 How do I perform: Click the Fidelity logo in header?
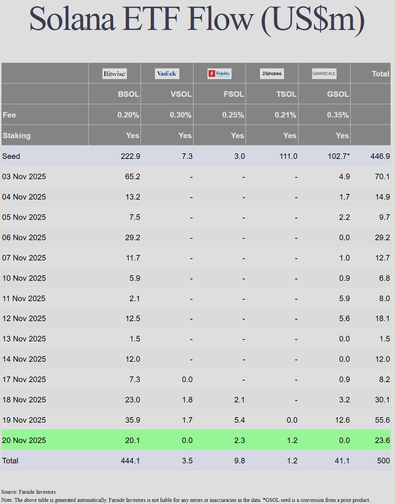tap(219, 74)
